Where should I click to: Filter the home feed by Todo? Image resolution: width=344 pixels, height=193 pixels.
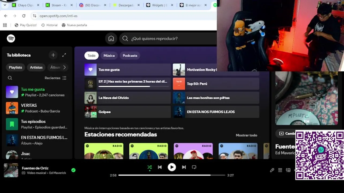point(91,55)
